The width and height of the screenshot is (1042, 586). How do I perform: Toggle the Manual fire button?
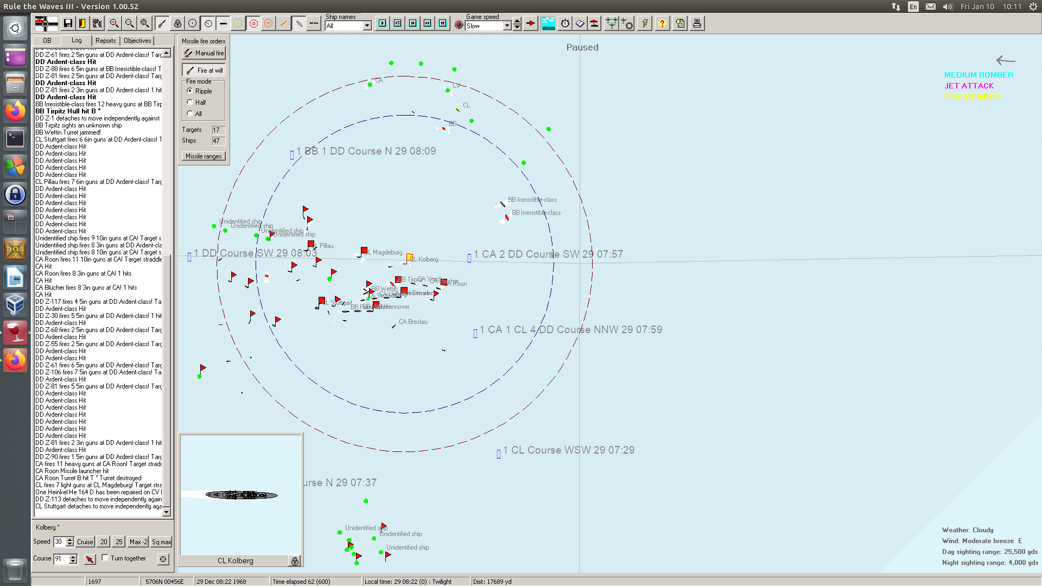click(204, 53)
